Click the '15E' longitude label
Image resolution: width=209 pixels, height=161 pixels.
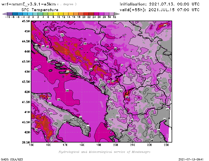(31, 145)
